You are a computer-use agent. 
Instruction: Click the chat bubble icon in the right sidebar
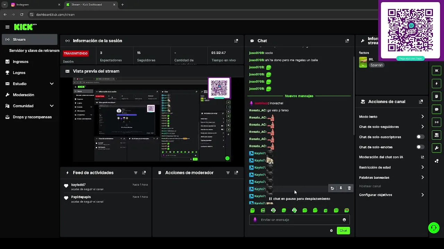point(436,109)
